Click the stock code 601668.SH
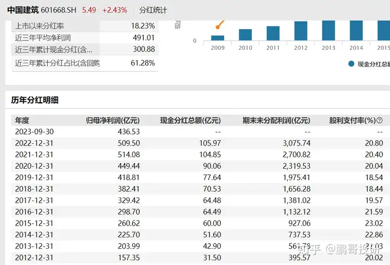The image size is (390, 265). pyautogui.click(x=58, y=10)
